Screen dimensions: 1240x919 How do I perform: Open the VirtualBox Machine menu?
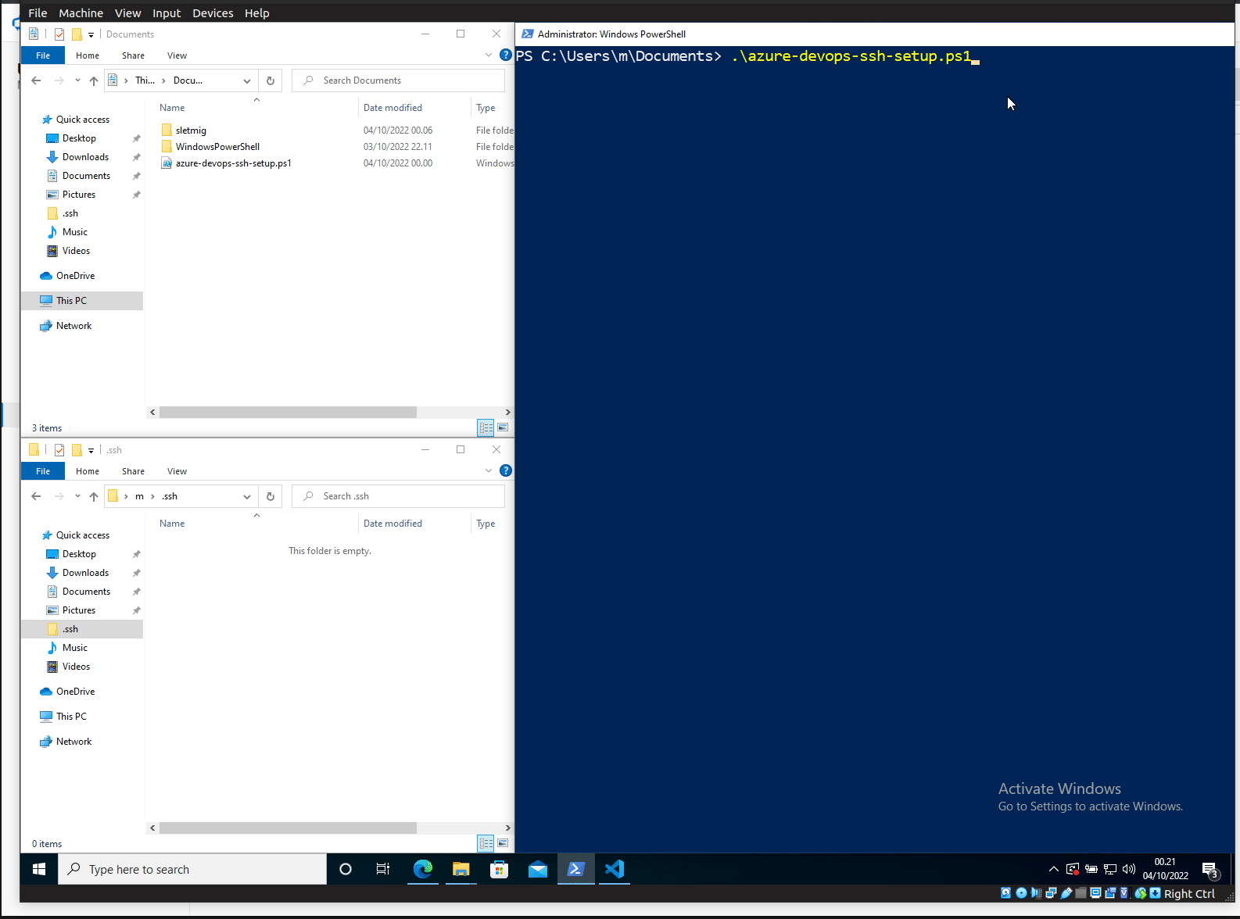[81, 13]
